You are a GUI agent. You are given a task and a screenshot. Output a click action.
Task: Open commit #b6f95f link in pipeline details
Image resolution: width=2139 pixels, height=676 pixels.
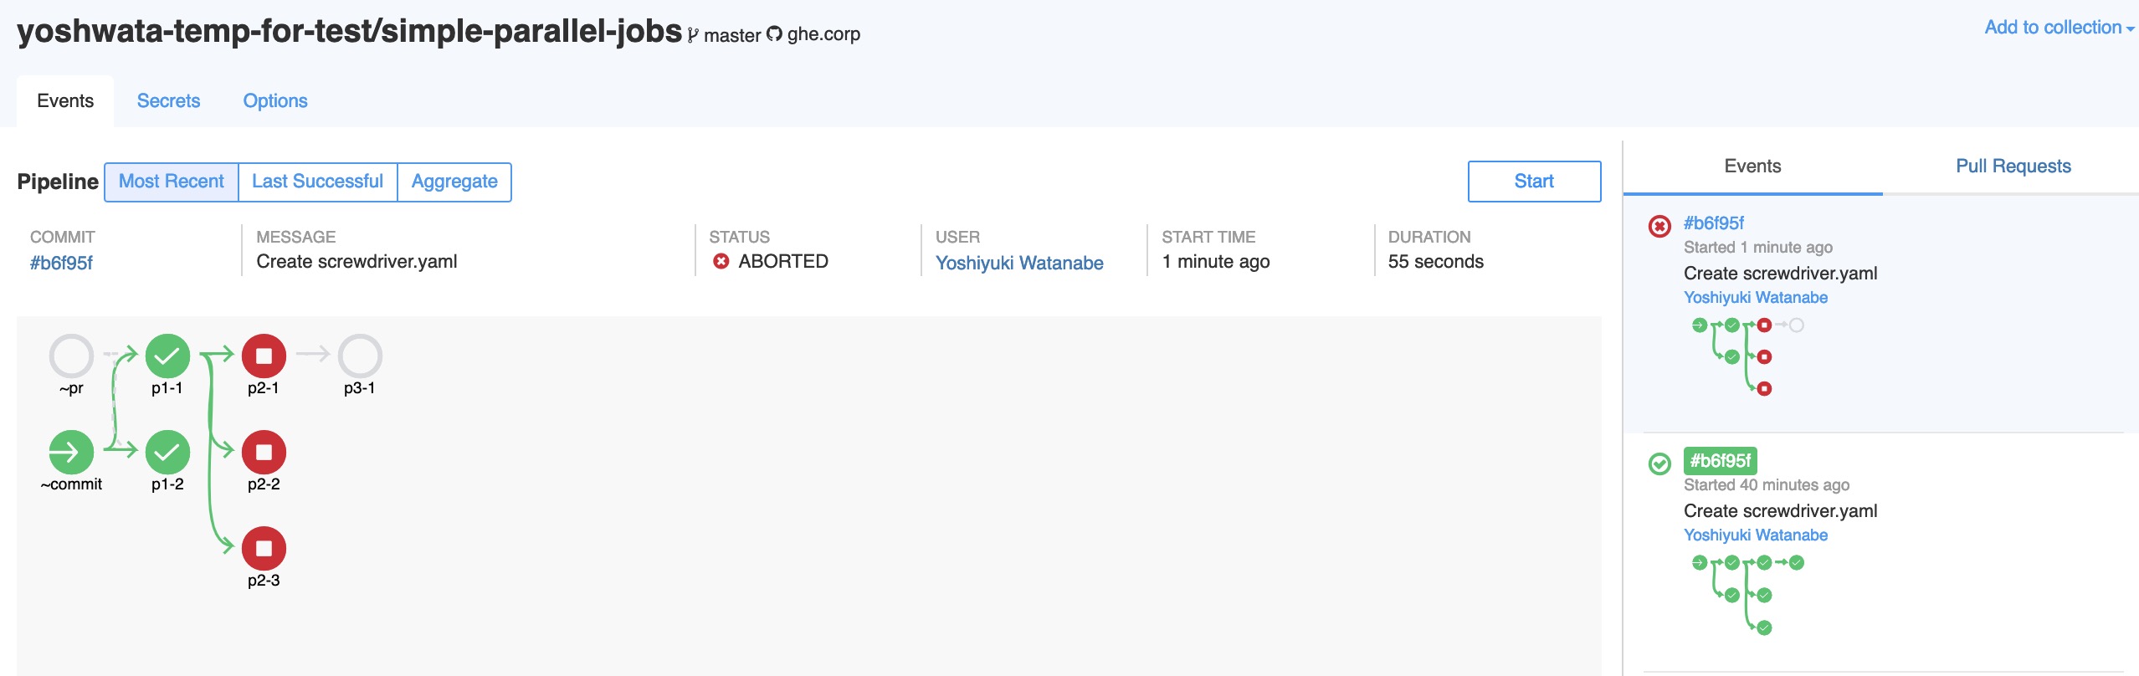(x=61, y=264)
